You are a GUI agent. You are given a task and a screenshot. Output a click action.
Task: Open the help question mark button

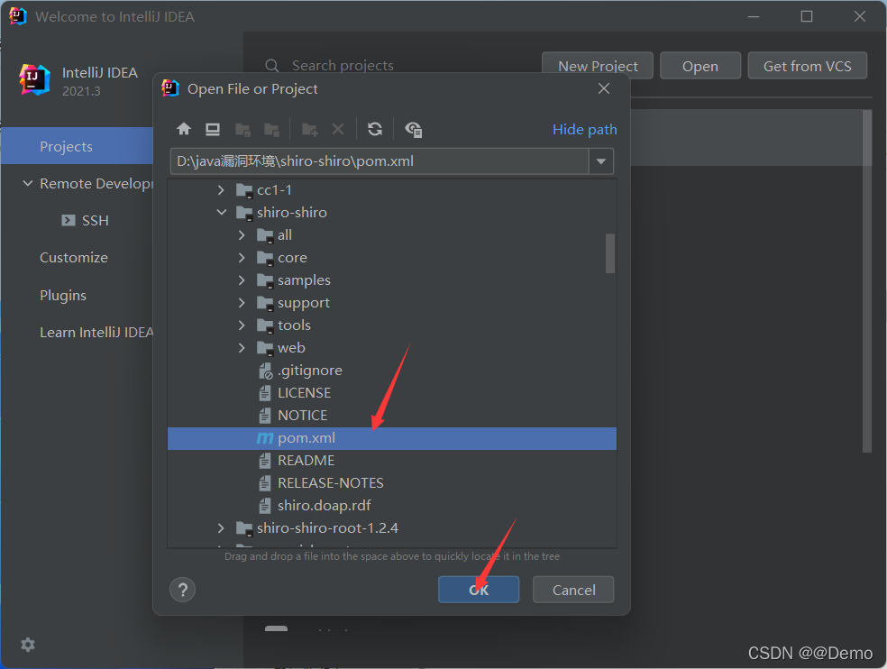click(183, 590)
